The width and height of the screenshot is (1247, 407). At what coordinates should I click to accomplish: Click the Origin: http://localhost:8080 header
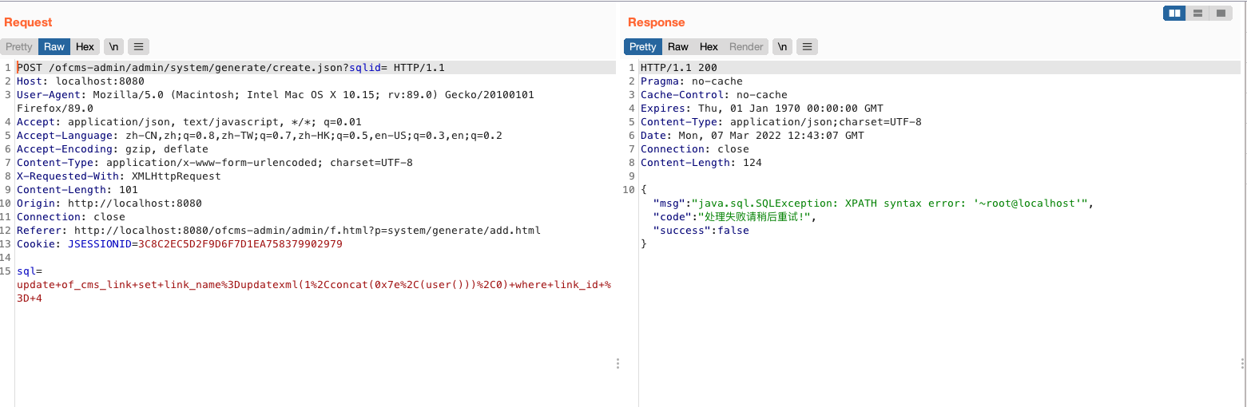pyautogui.click(x=109, y=203)
